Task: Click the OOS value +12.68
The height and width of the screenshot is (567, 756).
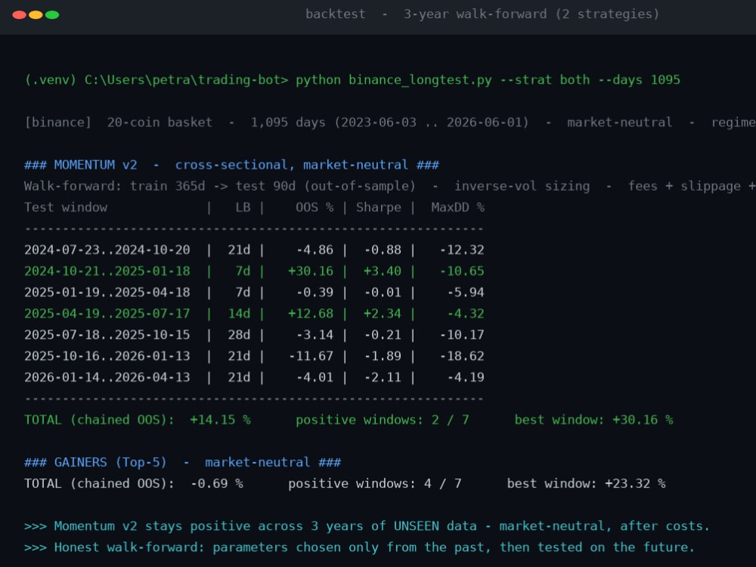Action: click(311, 314)
